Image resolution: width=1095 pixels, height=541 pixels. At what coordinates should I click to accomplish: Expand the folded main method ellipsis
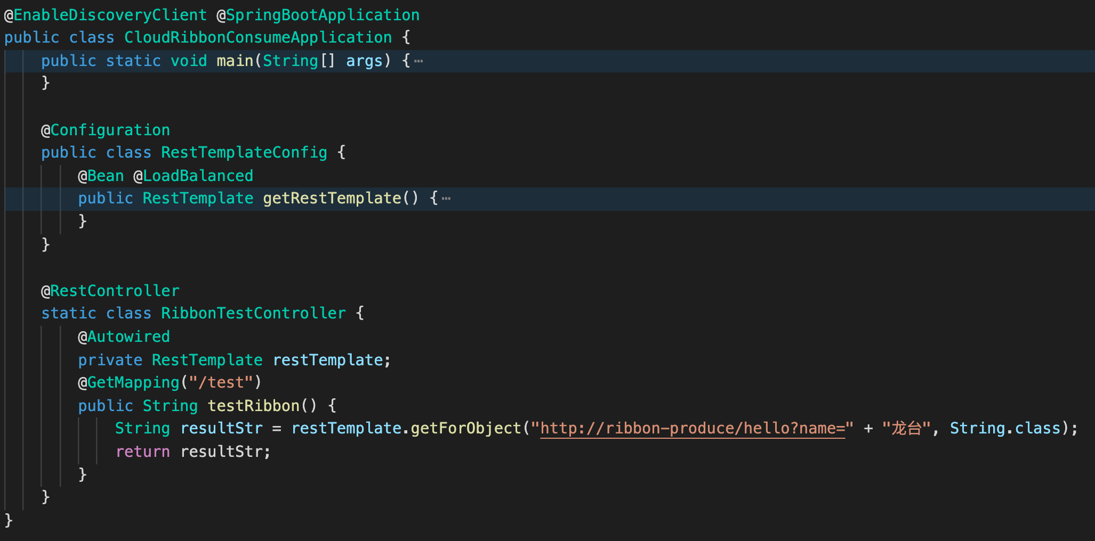click(418, 61)
